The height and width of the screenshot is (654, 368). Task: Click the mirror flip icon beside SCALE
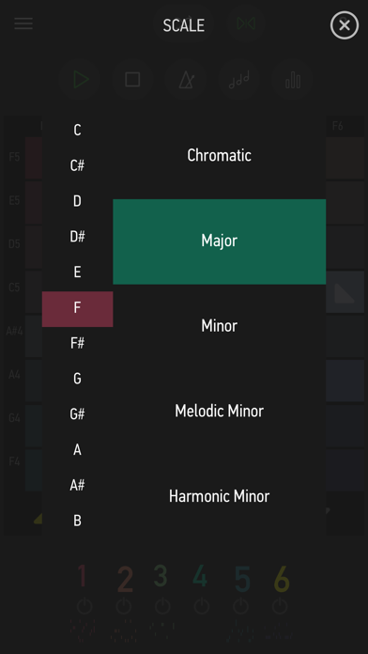tap(246, 23)
